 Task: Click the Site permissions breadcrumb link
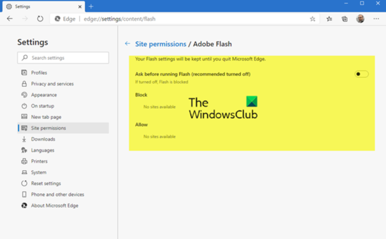click(x=161, y=44)
